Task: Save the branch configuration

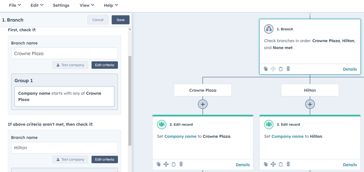Action: 120,20
